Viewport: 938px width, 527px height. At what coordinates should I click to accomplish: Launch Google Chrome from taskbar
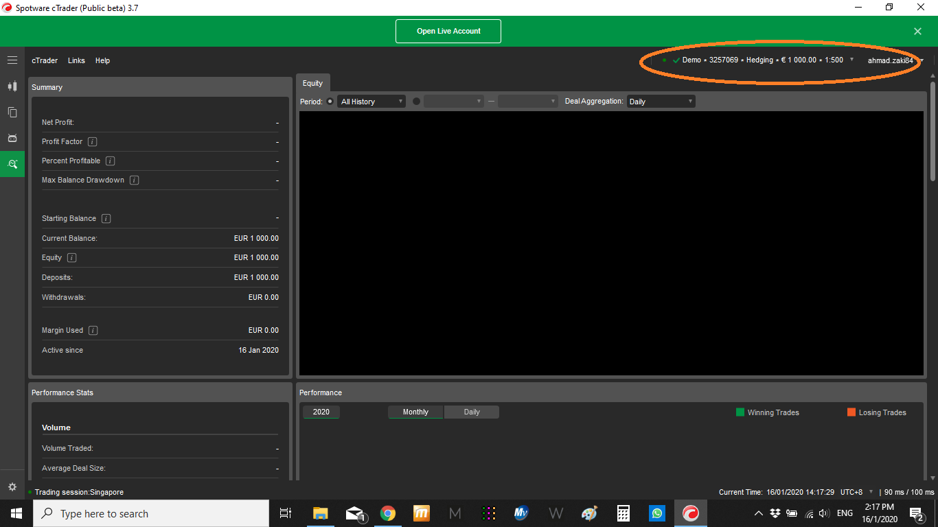(388, 513)
